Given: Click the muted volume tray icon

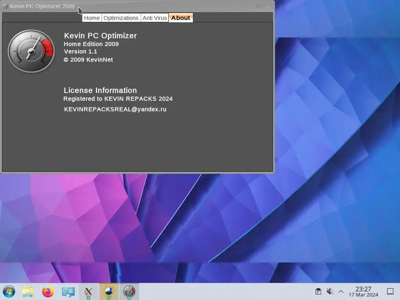Looking at the screenshot, I should click(330, 291).
